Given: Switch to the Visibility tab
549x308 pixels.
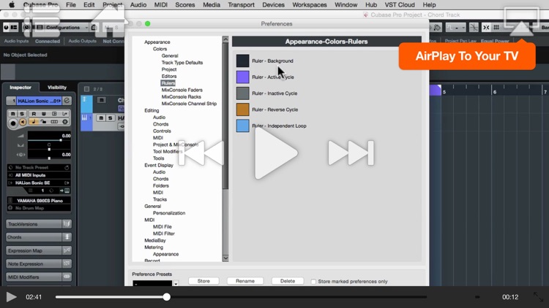Looking at the screenshot, I should 57,88.
